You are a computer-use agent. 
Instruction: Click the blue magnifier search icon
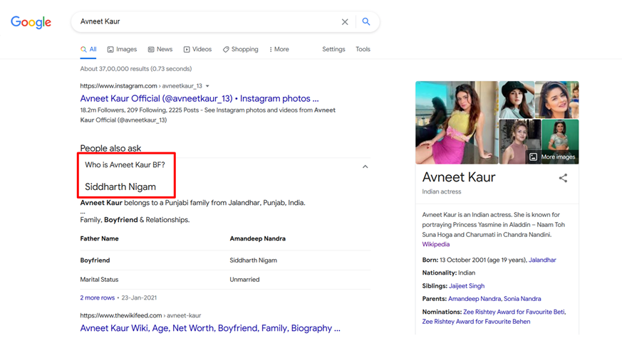(x=366, y=22)
